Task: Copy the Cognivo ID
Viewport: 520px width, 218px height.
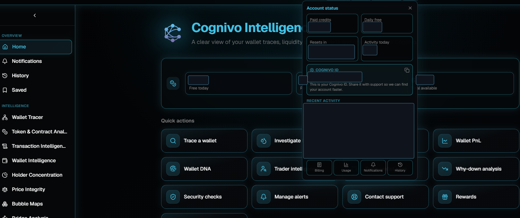Action: 407,70
